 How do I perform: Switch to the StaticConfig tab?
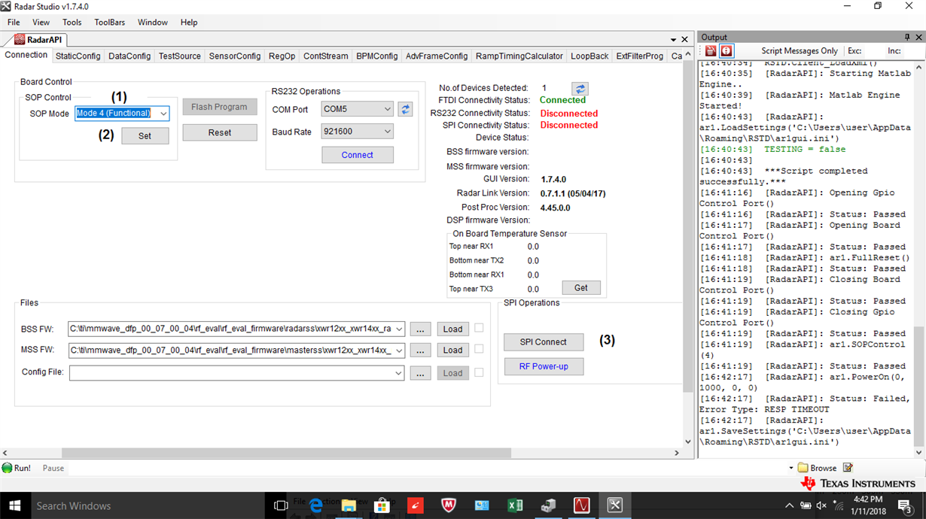(78, 56)
